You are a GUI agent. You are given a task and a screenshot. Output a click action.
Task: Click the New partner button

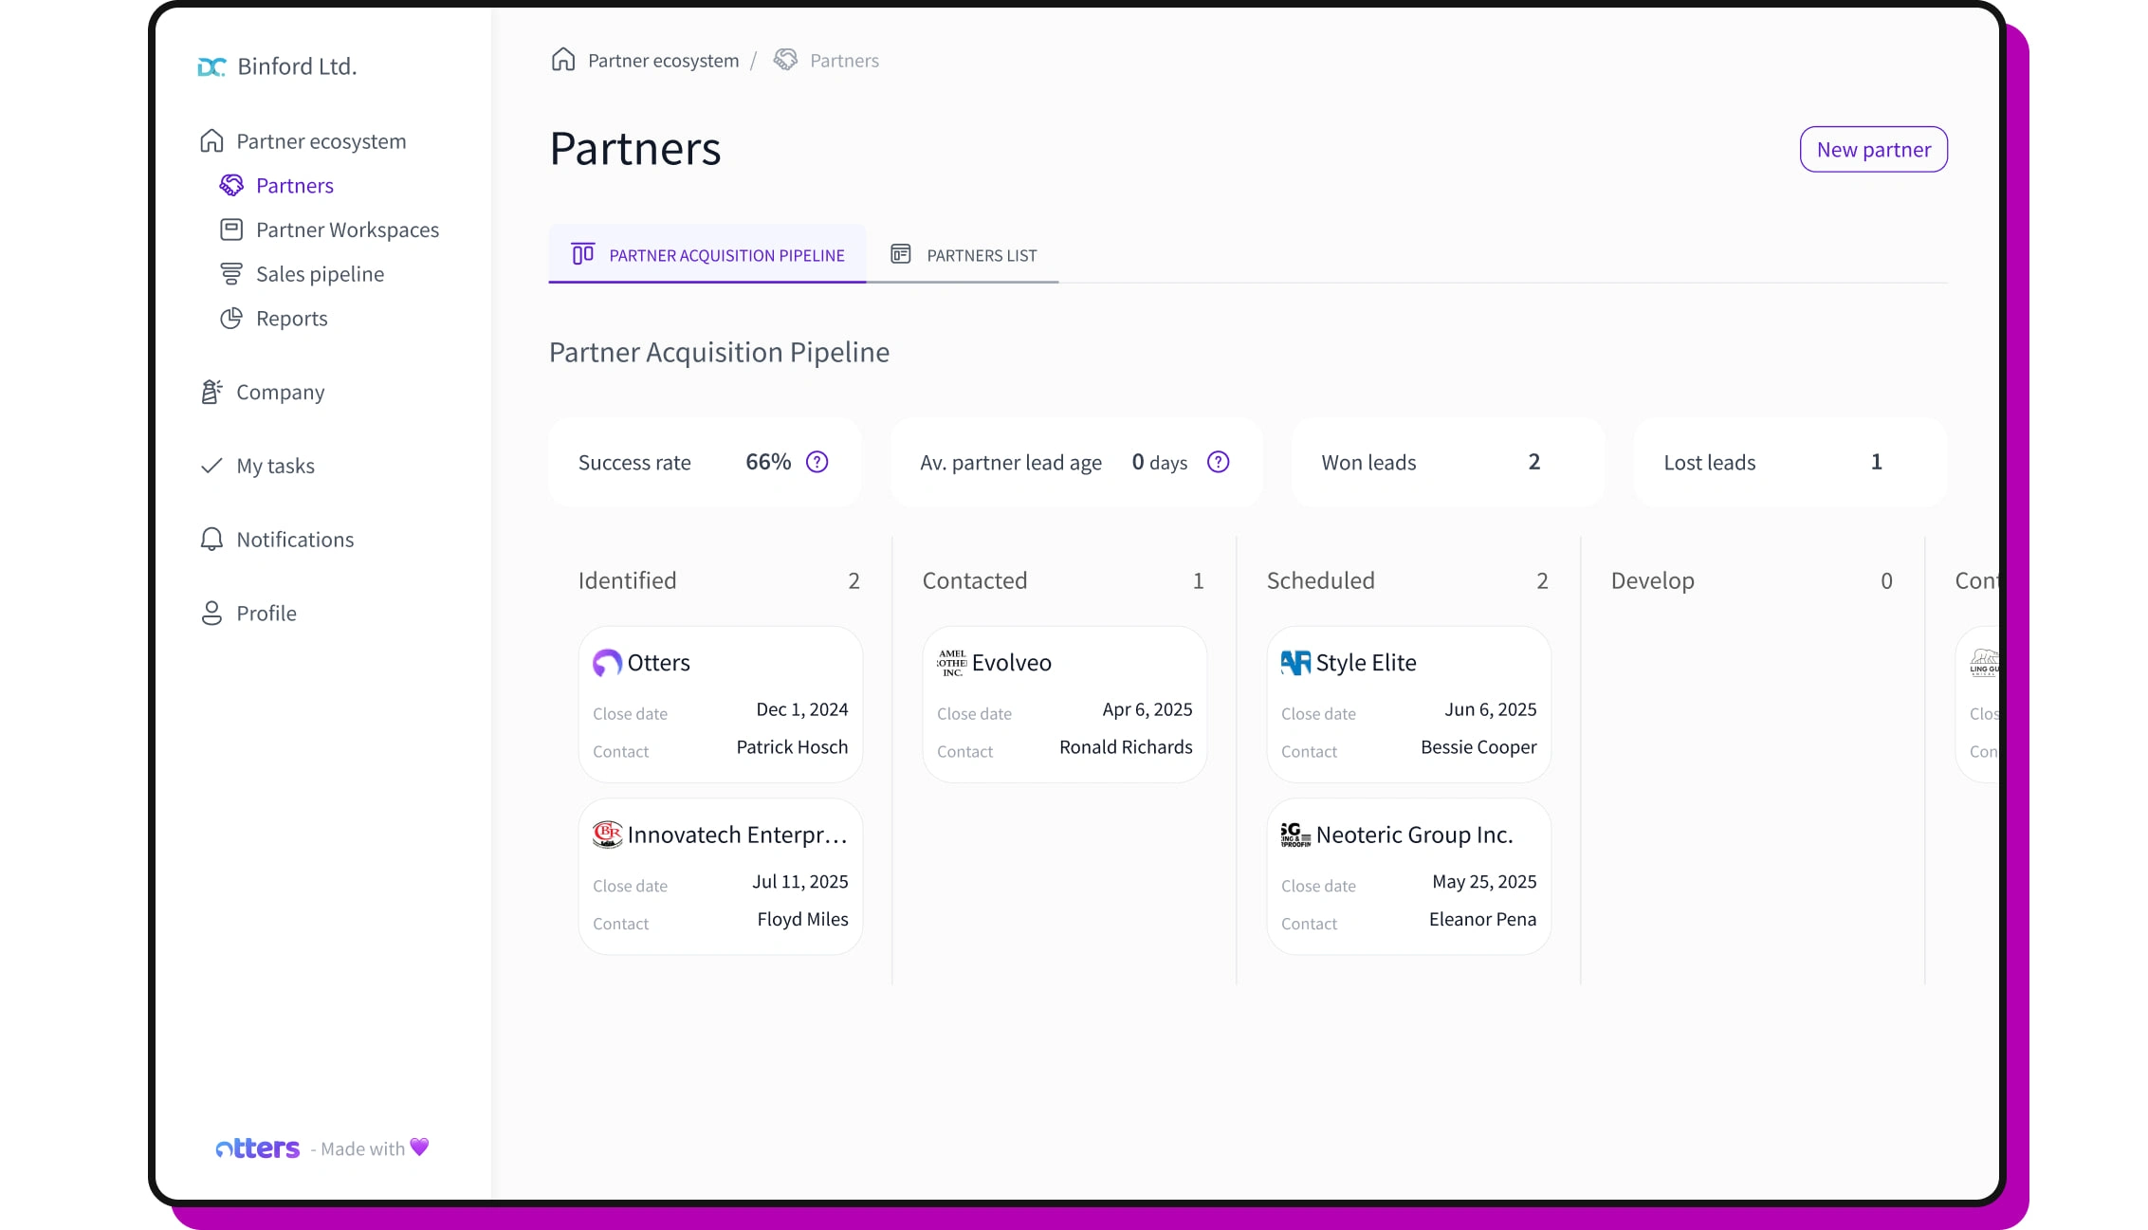coord(1873,149)
